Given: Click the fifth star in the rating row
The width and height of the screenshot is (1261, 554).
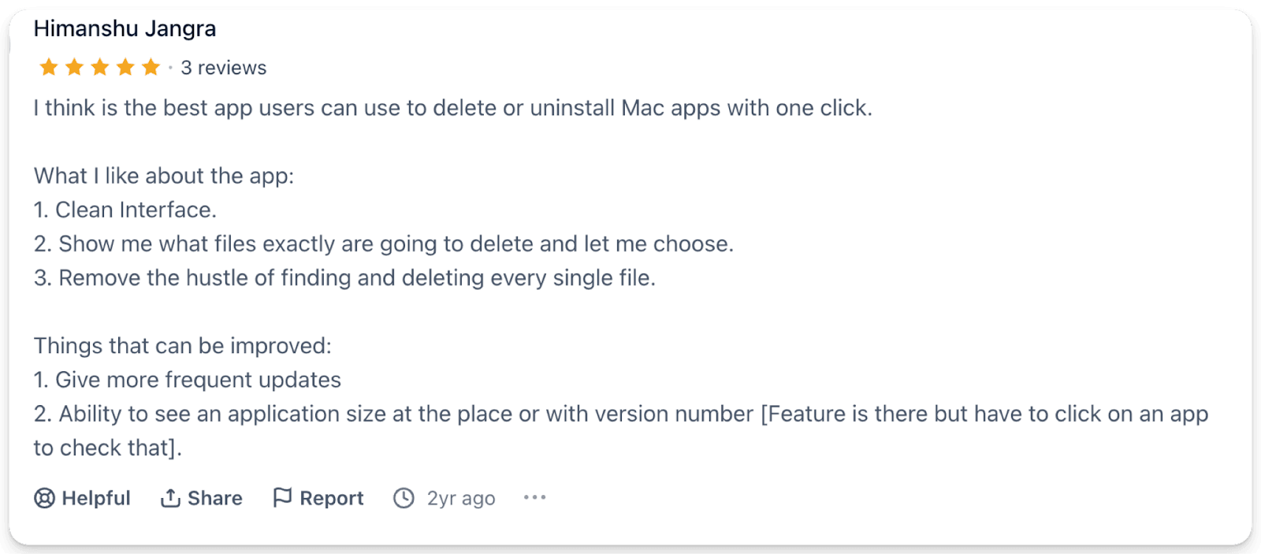Looking at the screenshot, I should click(151, 67).
